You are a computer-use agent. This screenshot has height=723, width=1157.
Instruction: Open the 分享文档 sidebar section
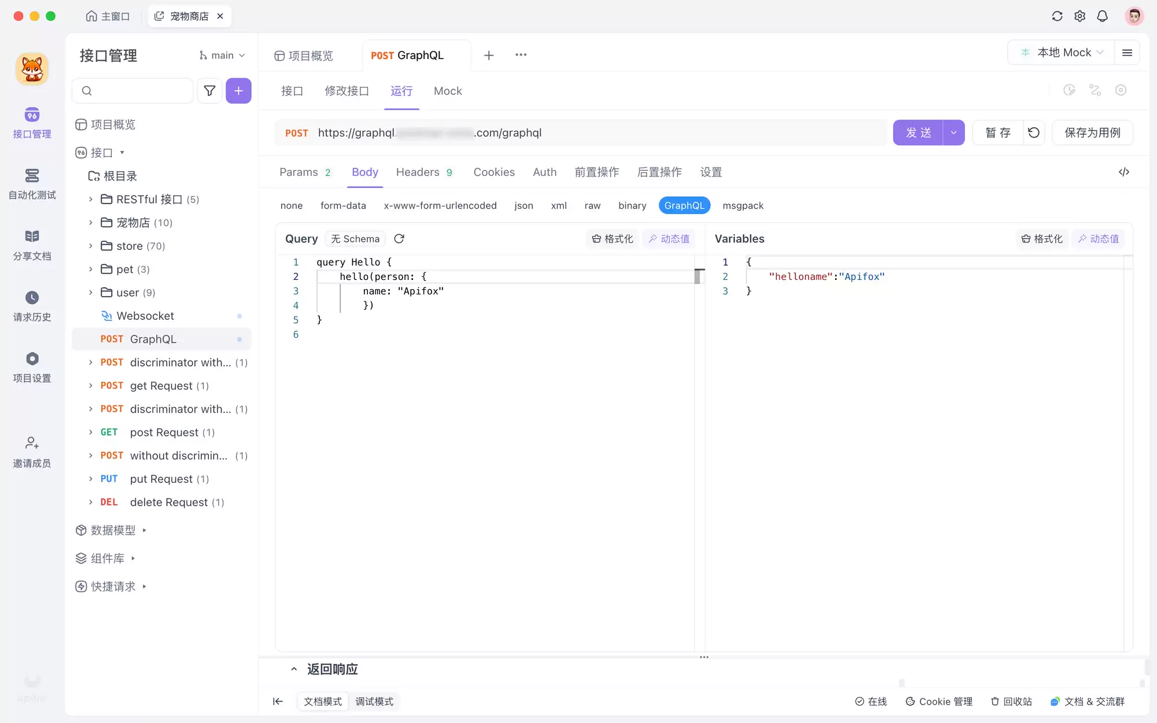click(x=32, y=245)
